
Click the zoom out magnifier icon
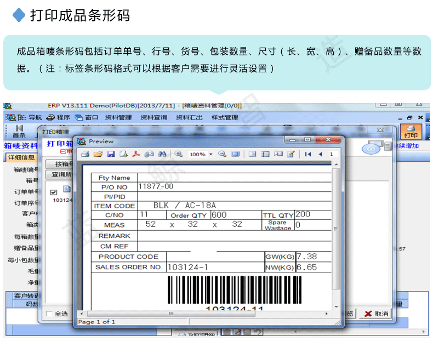(222, 155)
